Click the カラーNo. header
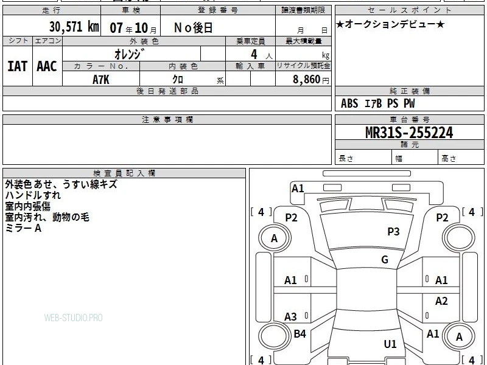Viewport: 487px width, 365px height. tap(101, 66)
